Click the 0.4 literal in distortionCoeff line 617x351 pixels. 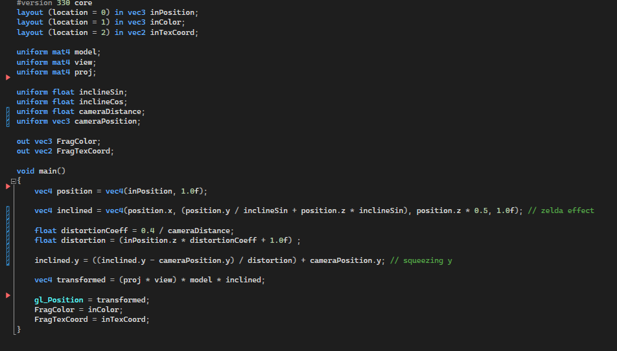tap(148, 231)
